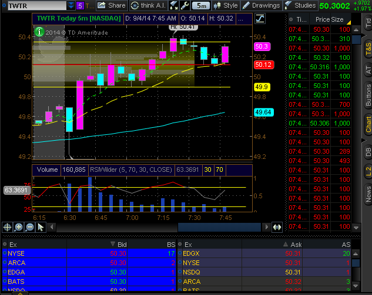Click the flask quick-chart icon
The image size is (372, 295).
click(174, 5)
